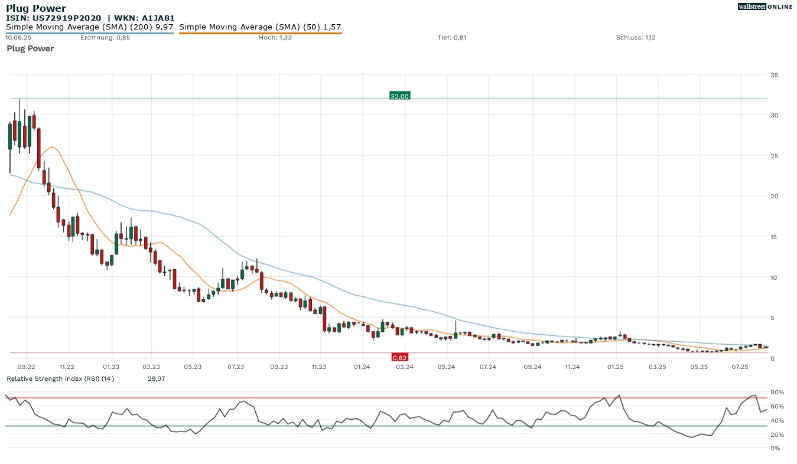
Task: Click the 35 price axis label
Action: pyautogui.click(x=774, y=74)
